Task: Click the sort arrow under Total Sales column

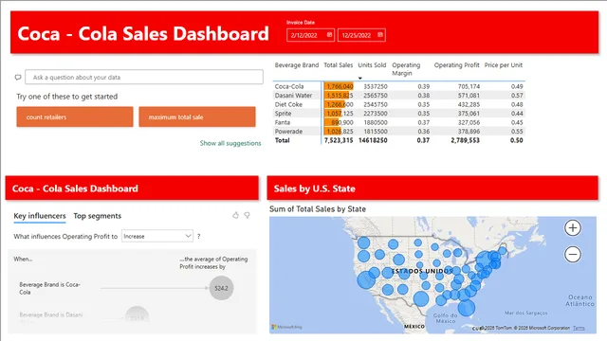Action: coord(360,78)
